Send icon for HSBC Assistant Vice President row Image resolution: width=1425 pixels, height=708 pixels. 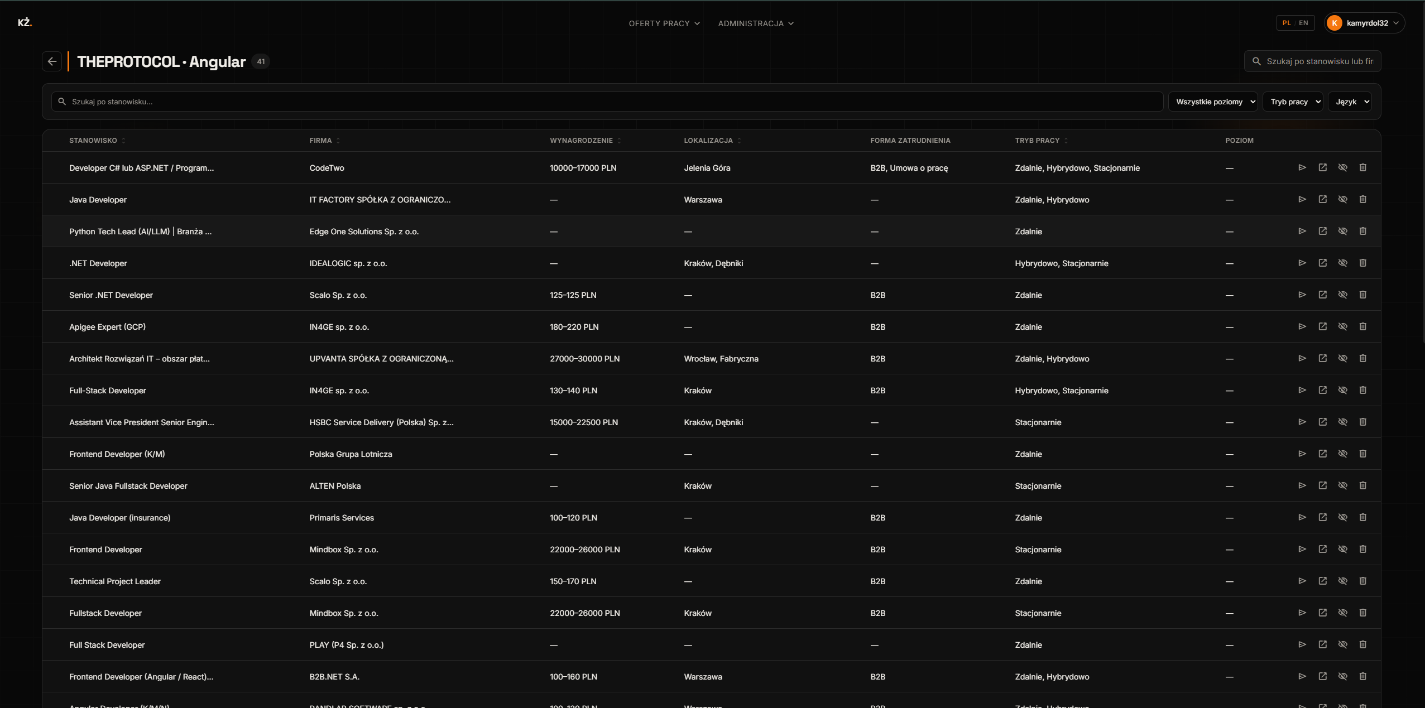1302,422
